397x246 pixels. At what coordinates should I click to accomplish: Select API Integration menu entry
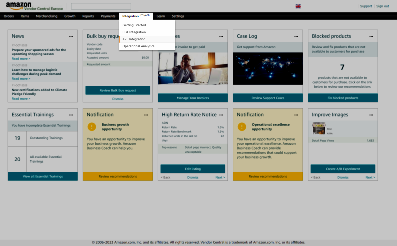click(x=147, y=39)
